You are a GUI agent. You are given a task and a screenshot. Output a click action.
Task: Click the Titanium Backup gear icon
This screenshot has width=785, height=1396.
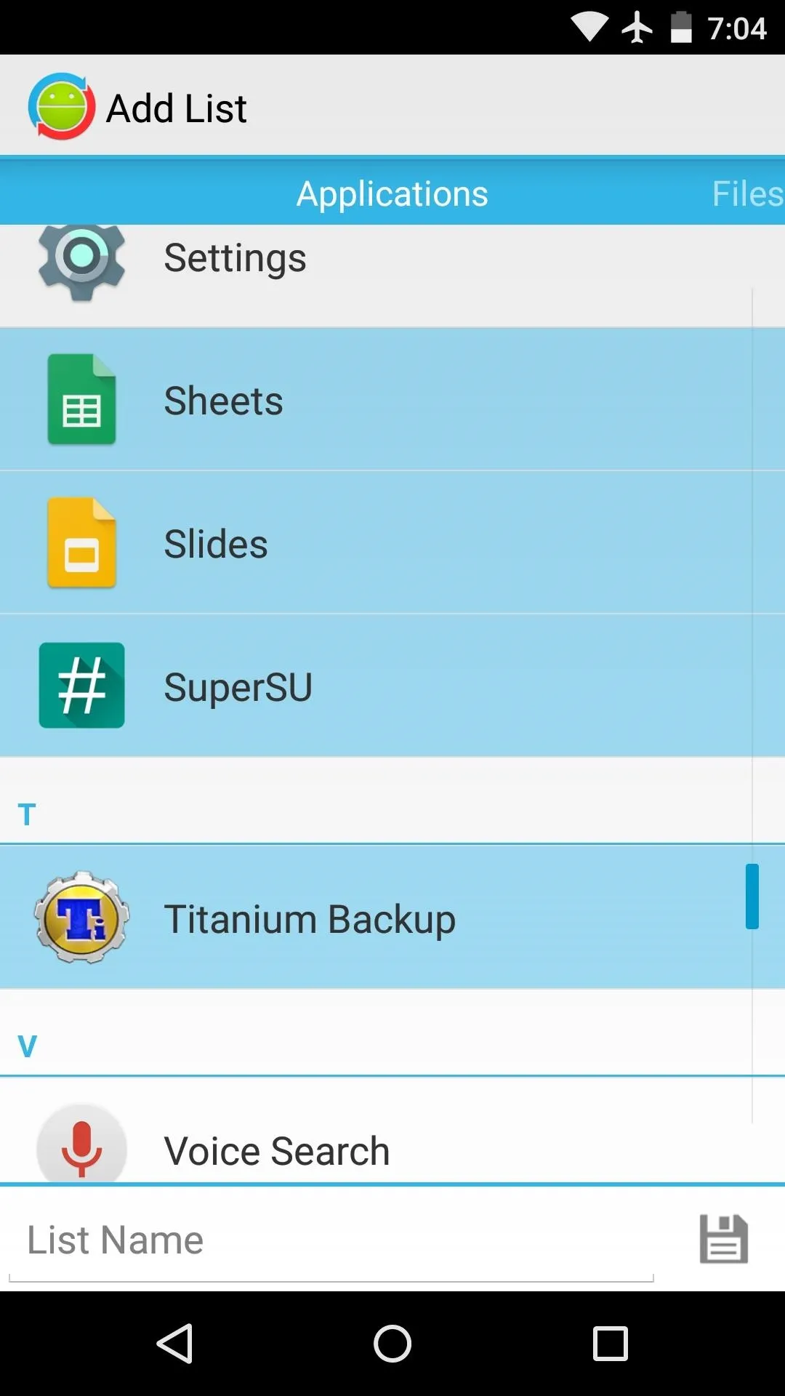(x=82, y=918)
